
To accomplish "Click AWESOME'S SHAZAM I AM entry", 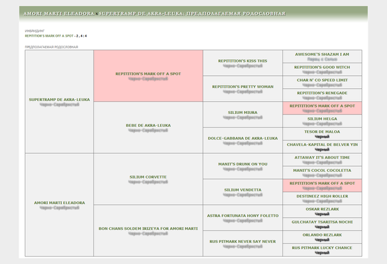I will coord(322,54).
